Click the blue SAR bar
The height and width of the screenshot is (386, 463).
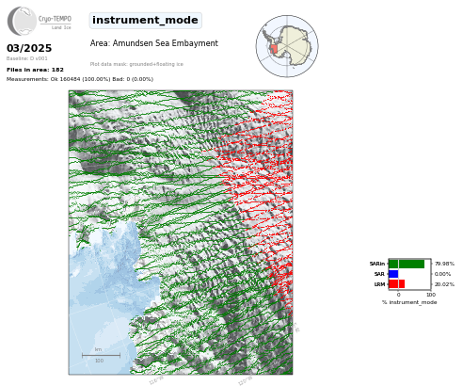(393, 274)
